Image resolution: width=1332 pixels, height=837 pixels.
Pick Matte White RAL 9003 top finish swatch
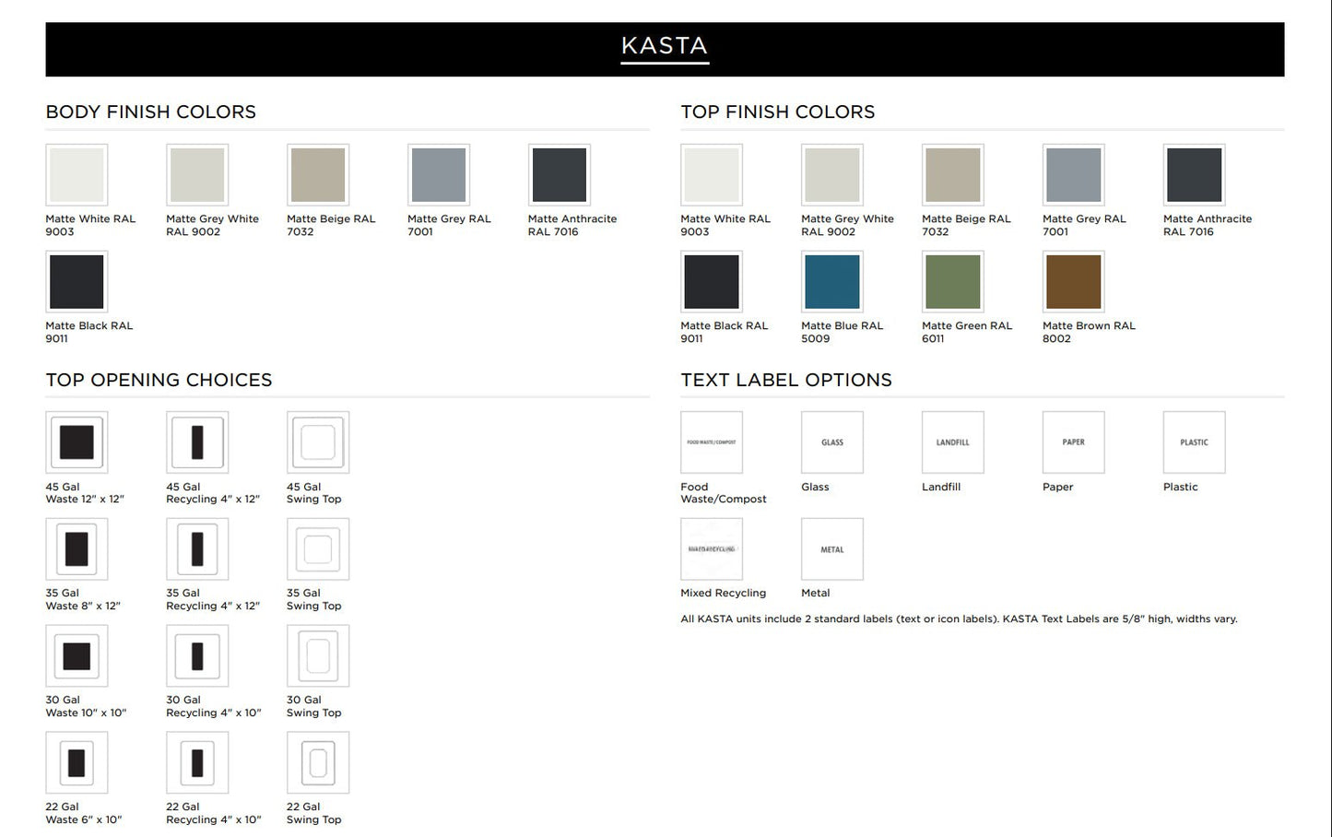pos(712,175)
